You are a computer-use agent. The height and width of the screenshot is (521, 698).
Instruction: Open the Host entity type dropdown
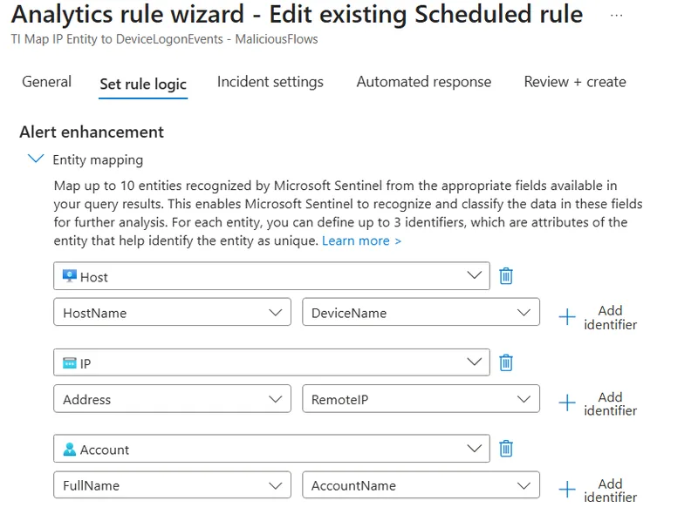point(271,276)
